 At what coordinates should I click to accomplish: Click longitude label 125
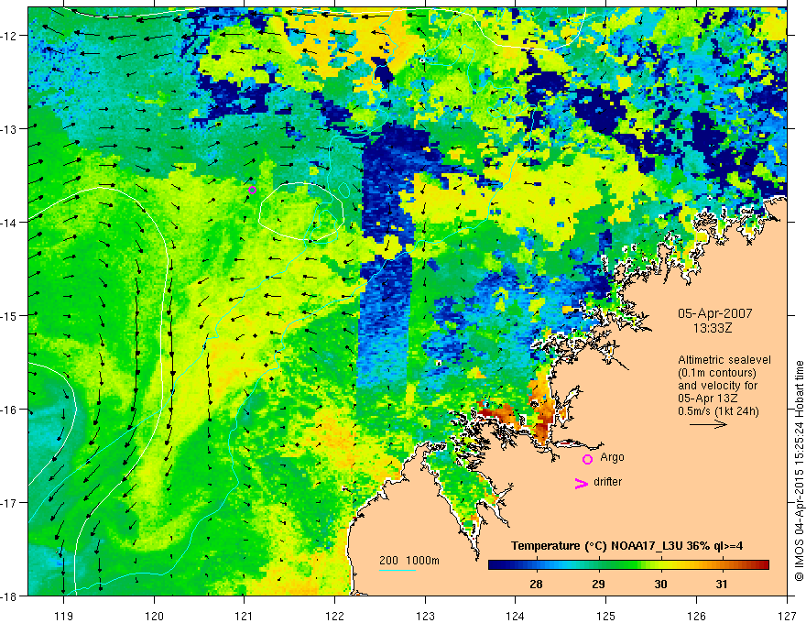tap(606, 616)
